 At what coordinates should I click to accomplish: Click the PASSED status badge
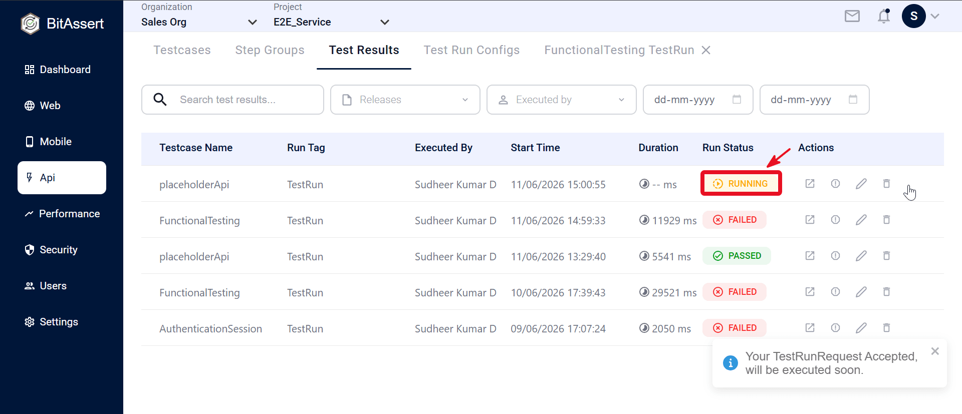(x=737, y=256)
